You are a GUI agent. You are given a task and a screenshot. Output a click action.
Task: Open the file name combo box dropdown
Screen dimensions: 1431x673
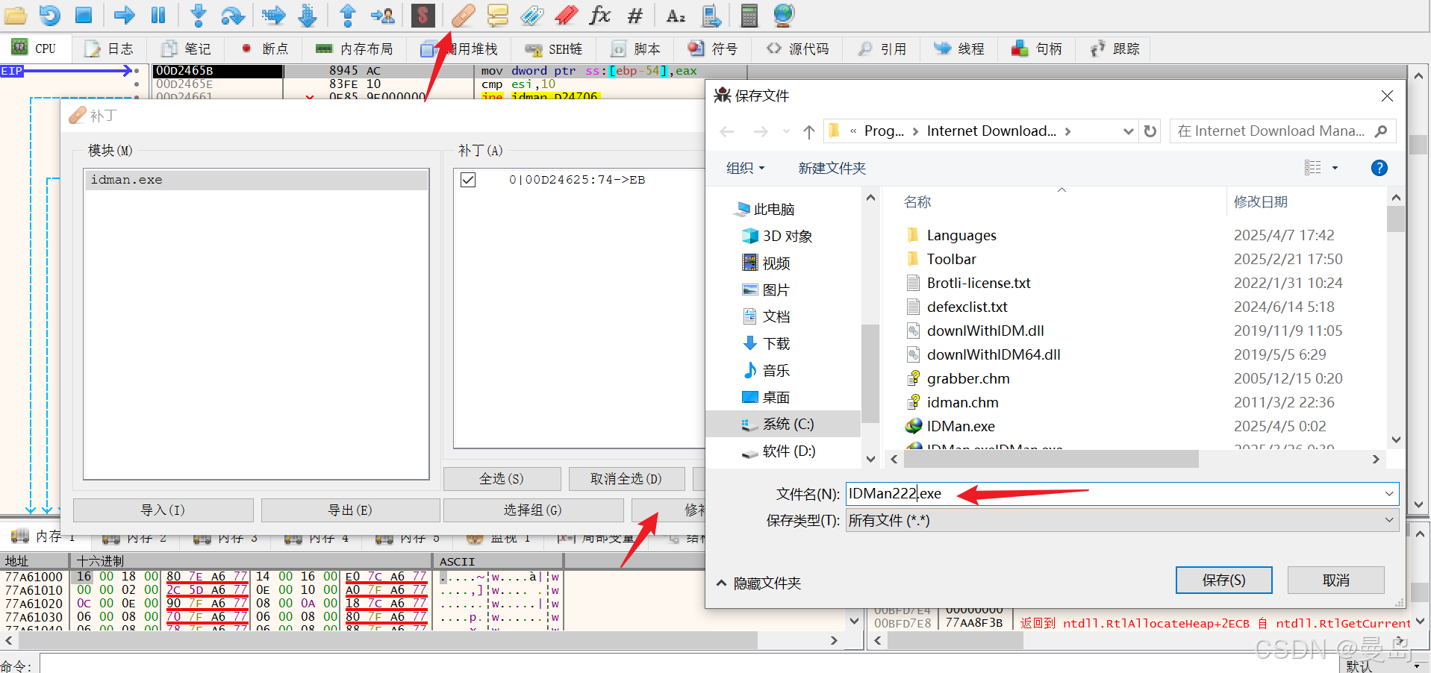(1389, 493)
